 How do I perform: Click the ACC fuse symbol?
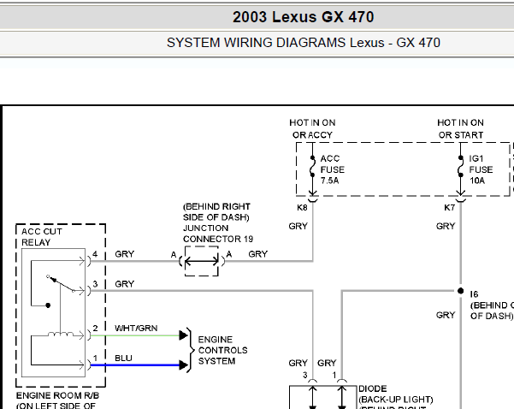pyautogui.click(x=312, y=167)
